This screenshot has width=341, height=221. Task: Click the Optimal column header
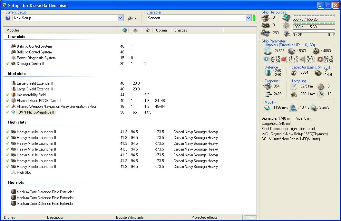pyautogui.click(x=162, y=30)
